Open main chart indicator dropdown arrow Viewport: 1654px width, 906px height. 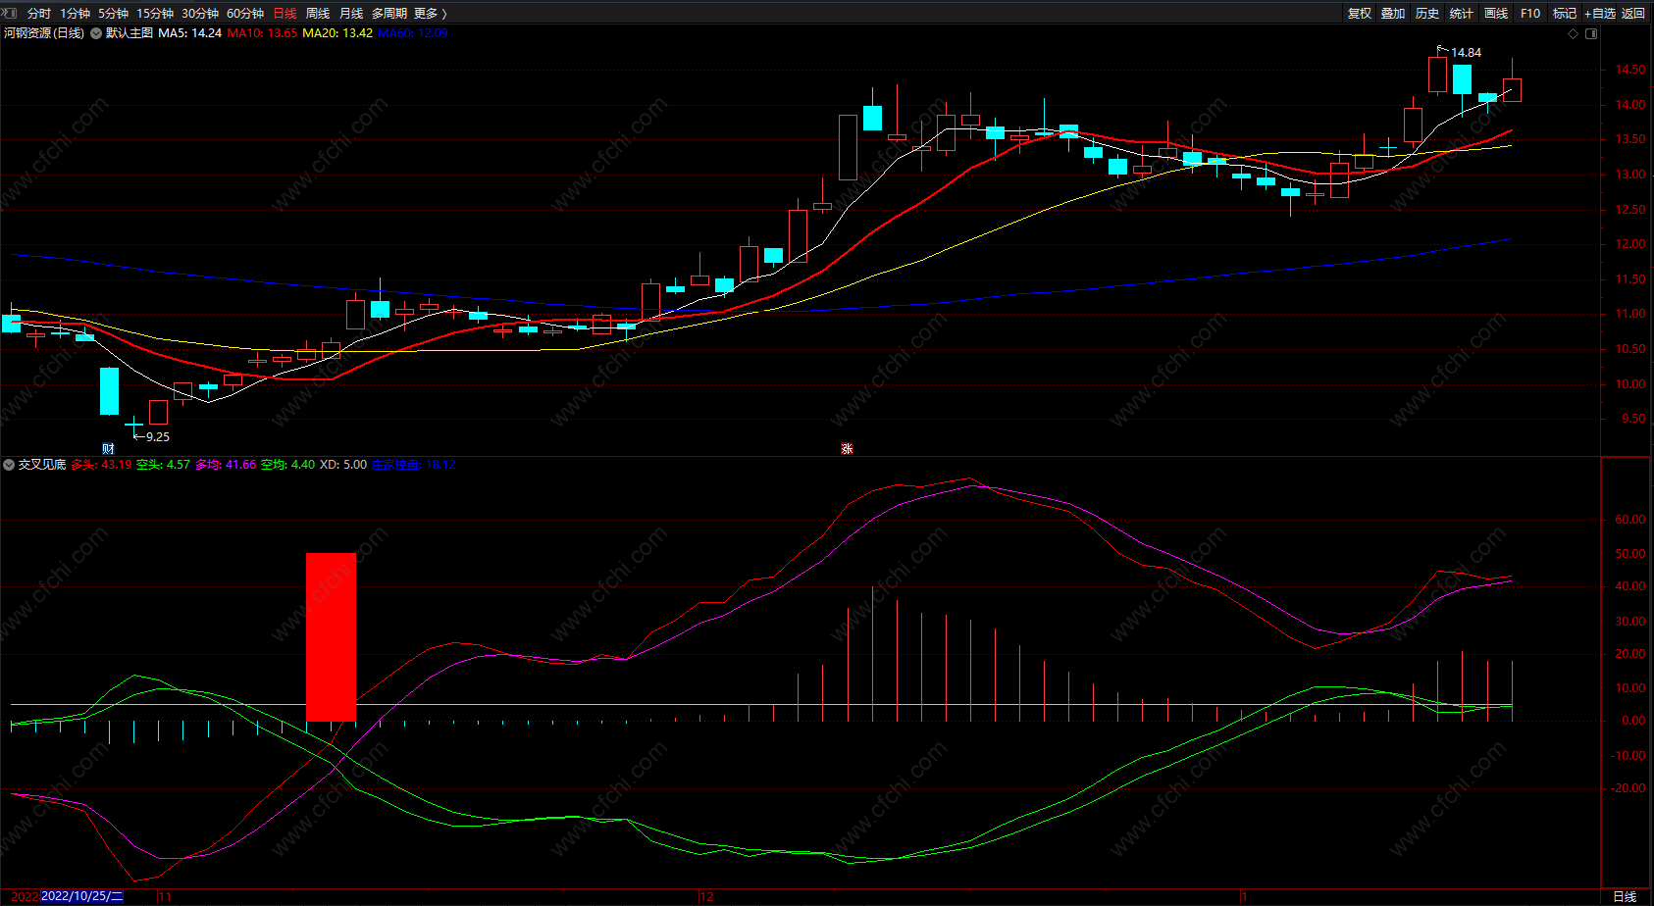(96, 33)
